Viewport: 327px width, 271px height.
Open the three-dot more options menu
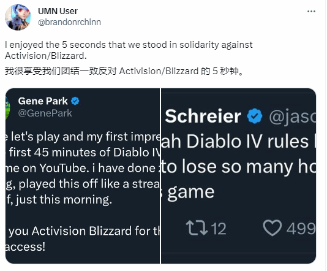tap(311, 12)
